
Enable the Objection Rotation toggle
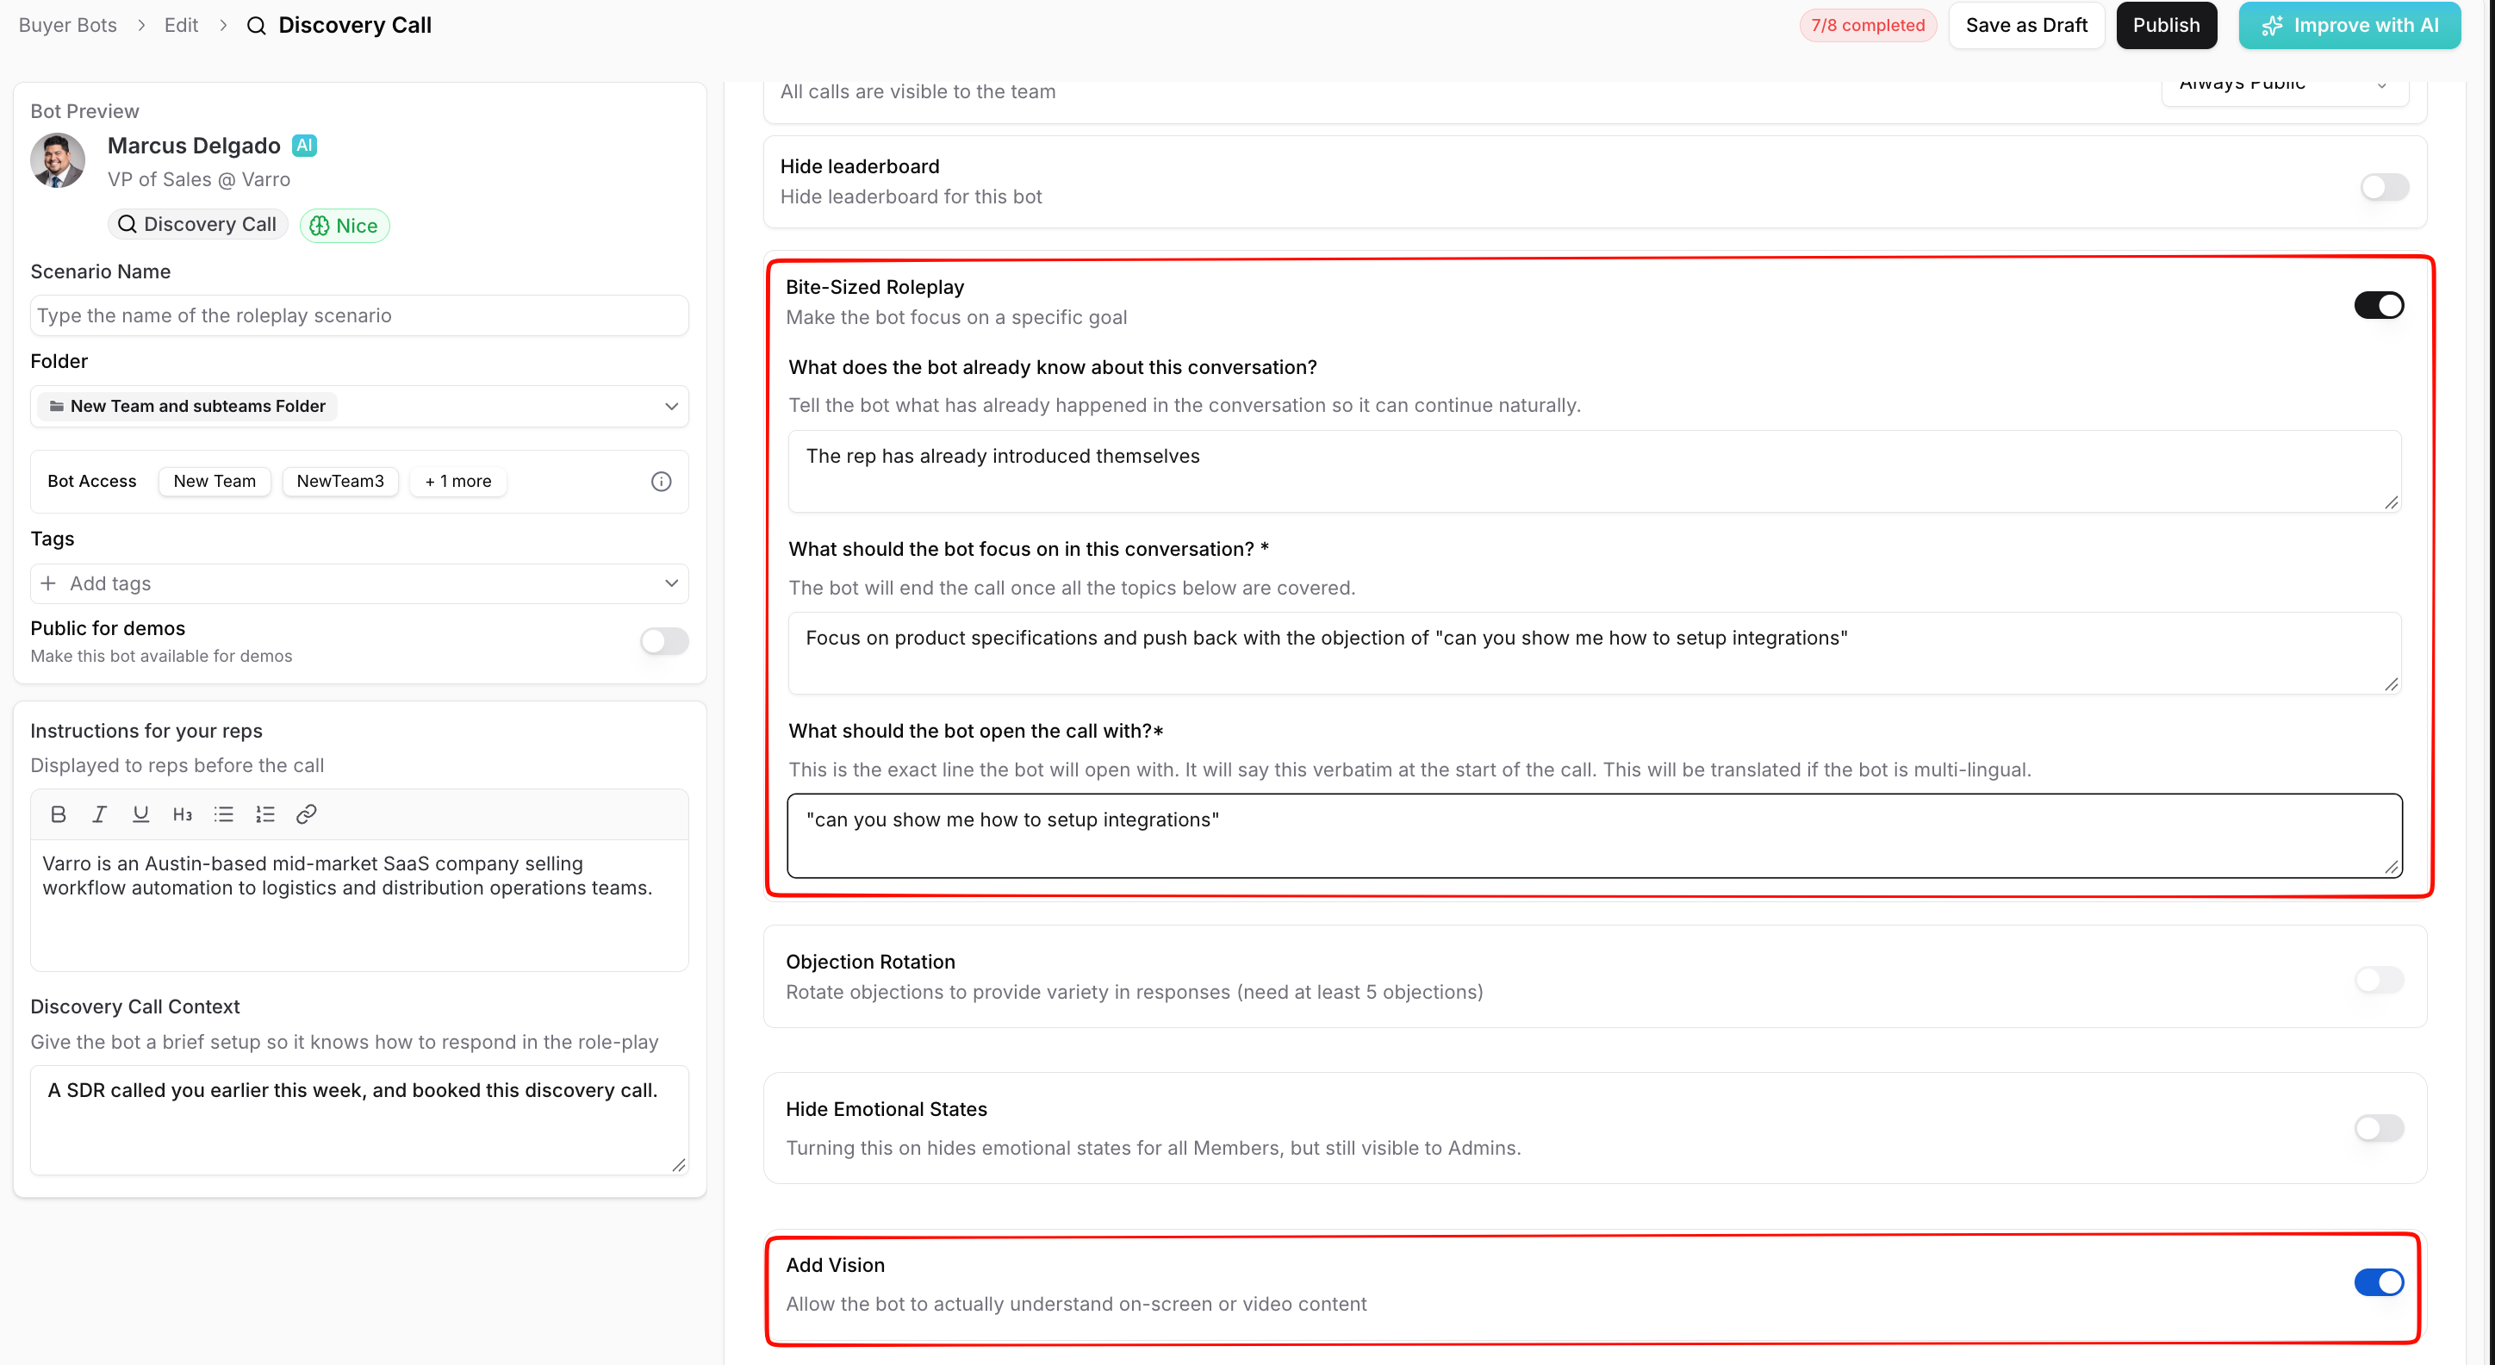click(x=2379, y=980)
